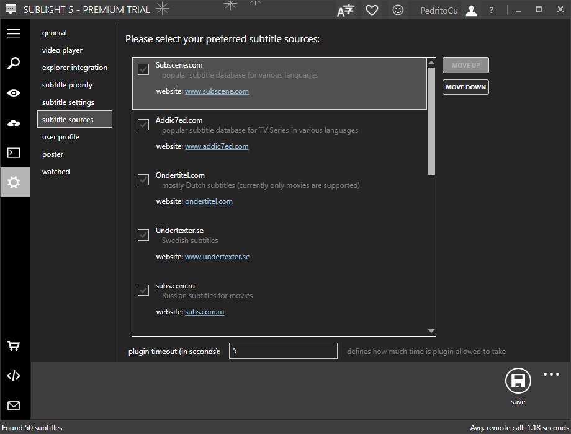
Task: Click the Swedish subtitles description
Action: (x=190, y=241)
